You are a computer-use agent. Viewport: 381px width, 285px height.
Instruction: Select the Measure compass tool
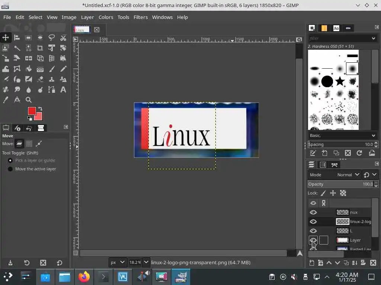(17, 100)
